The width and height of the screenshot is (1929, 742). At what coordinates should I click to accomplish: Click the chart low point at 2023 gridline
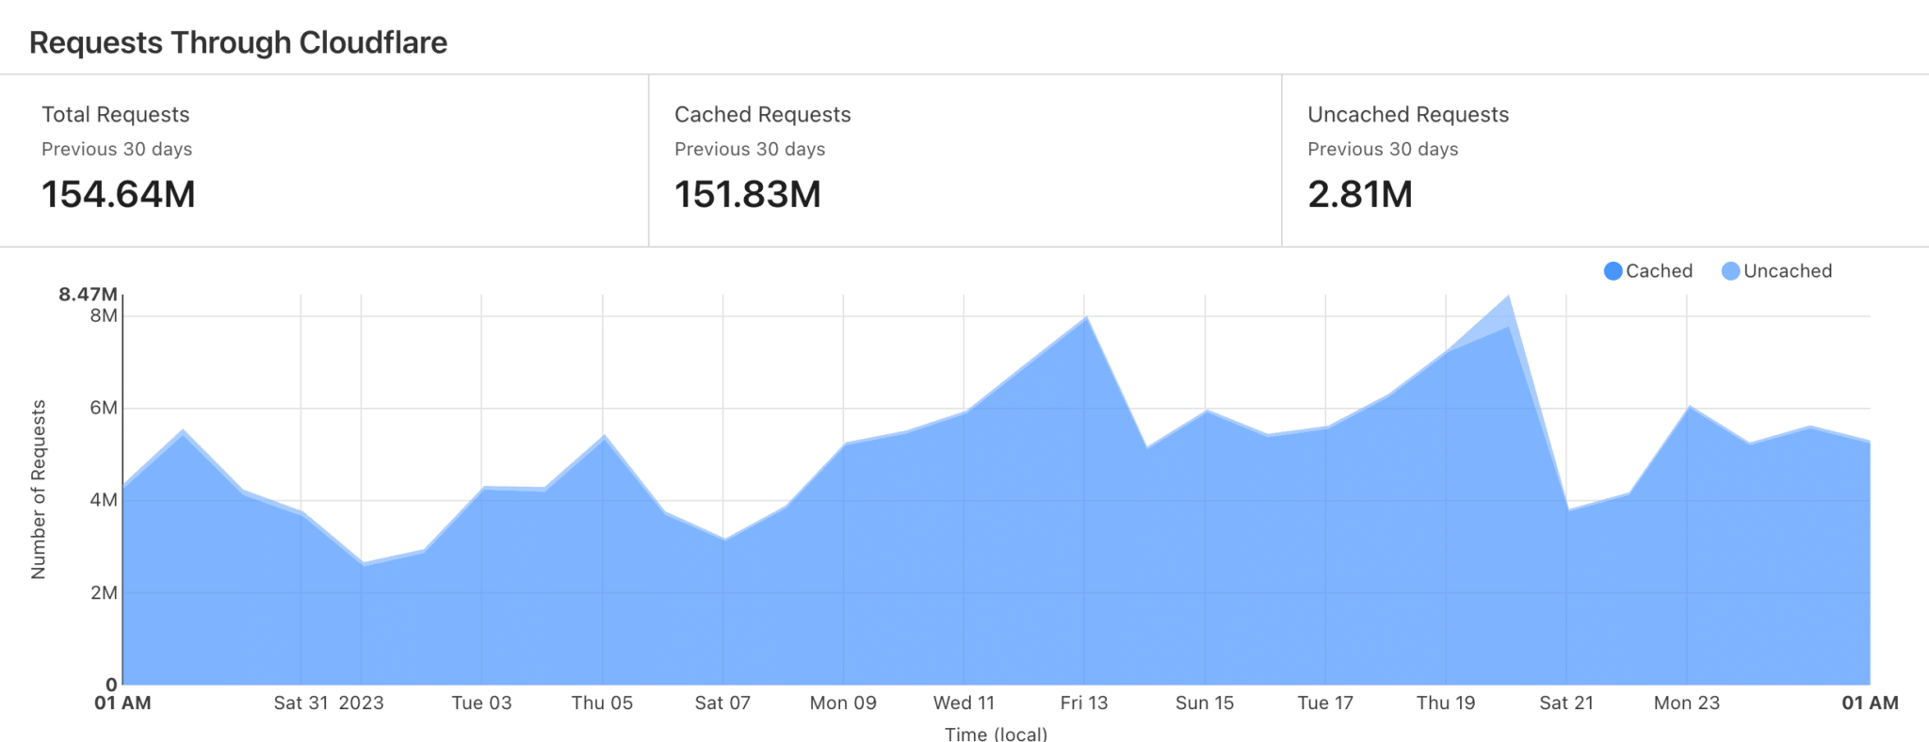pos(362,564)
